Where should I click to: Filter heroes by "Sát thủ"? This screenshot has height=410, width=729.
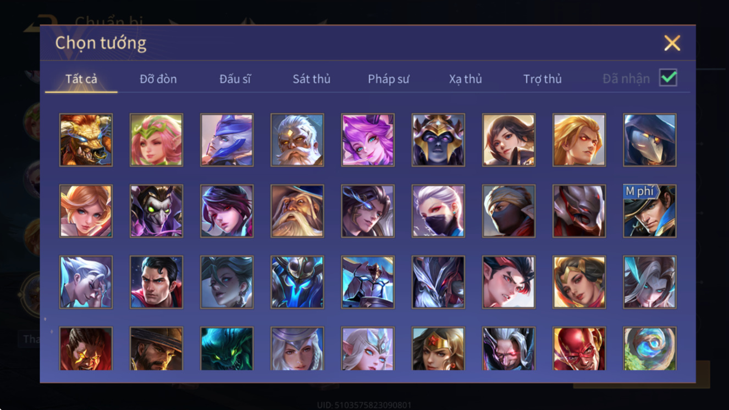click(311, 79)
